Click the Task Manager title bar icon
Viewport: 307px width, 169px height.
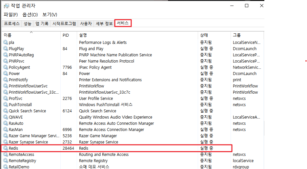pyautogui.click(x=7, y=6)
